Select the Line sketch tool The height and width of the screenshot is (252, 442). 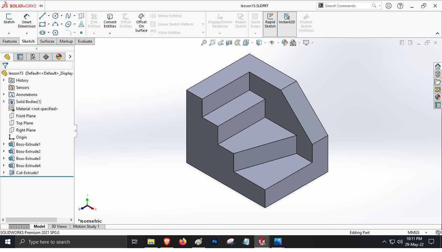42,16
